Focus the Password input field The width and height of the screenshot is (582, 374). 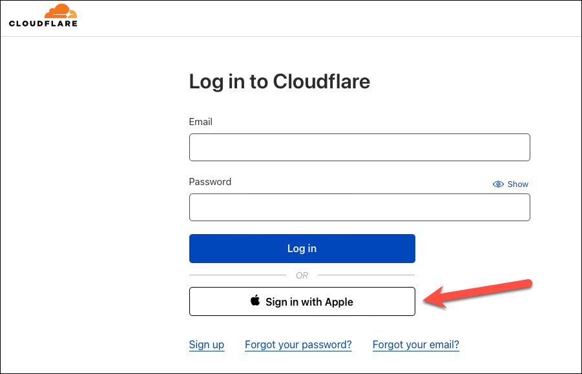(360, 207)
